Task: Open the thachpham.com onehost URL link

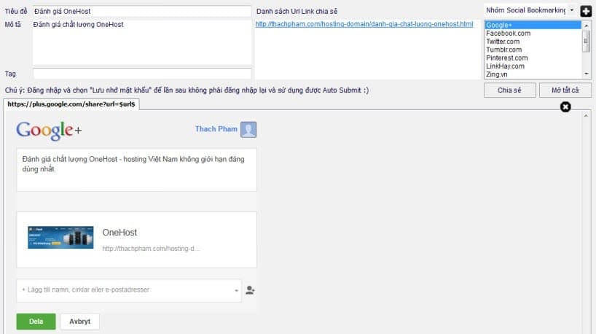Action: (x=364, y=24)
